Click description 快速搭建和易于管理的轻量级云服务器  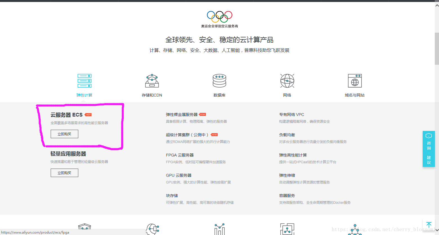pyautogui.click(x=79, y=162)
